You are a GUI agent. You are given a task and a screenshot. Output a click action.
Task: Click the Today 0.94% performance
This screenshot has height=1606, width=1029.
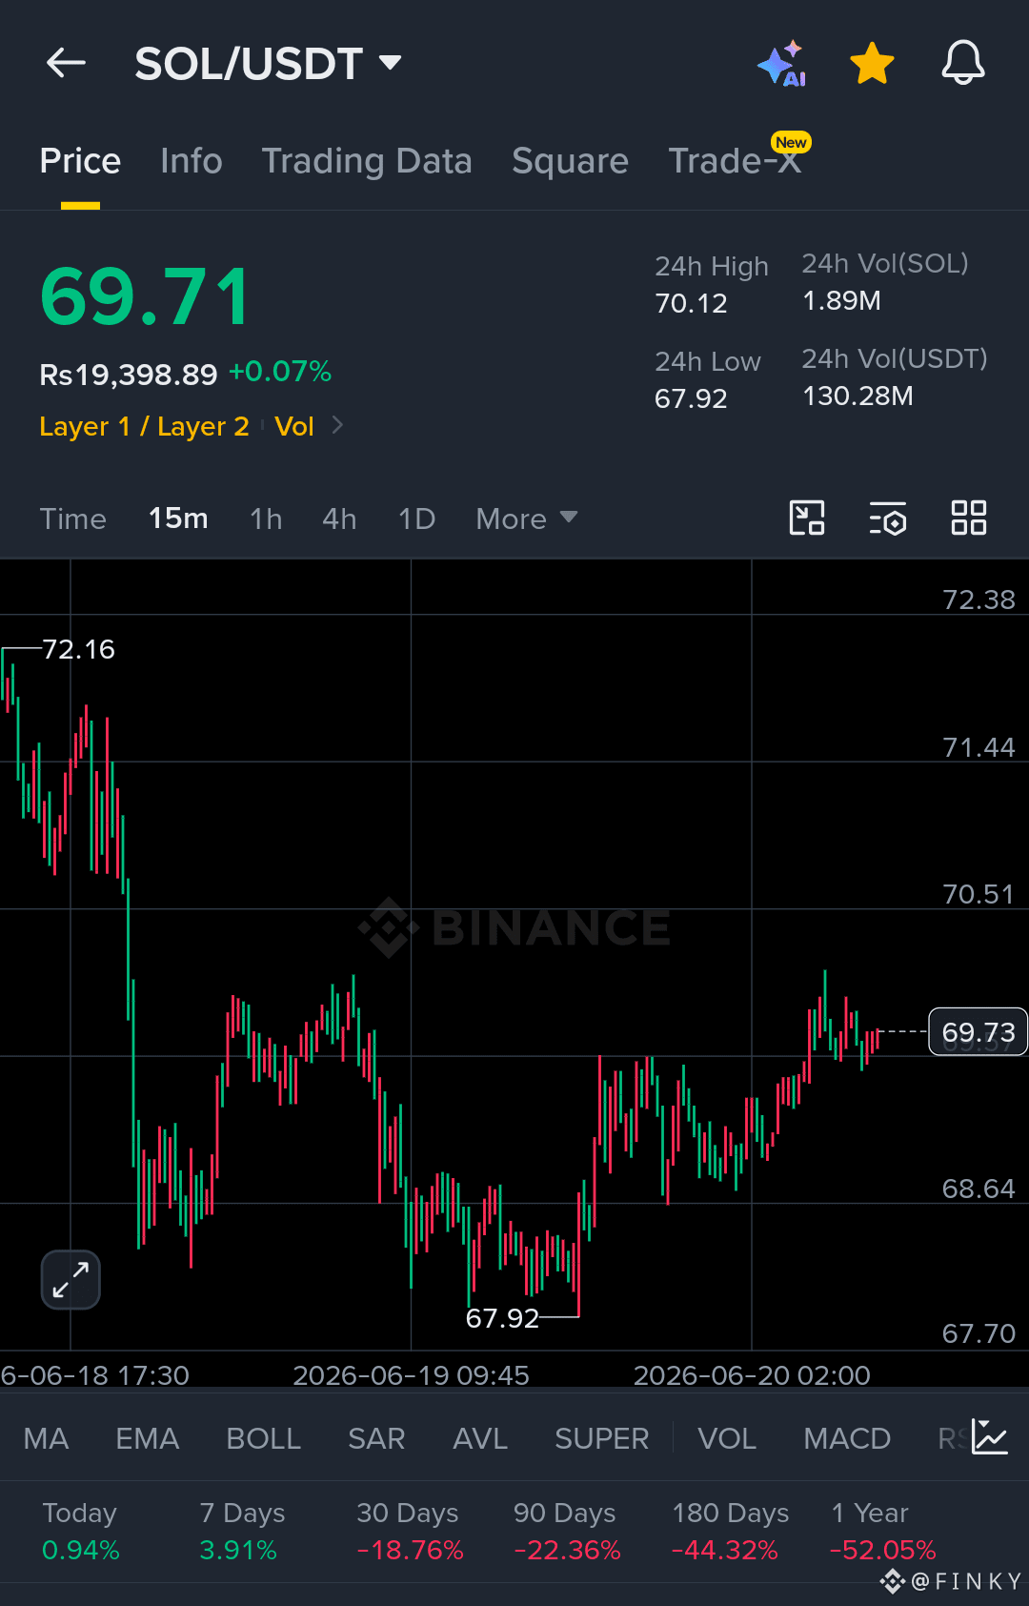[x=81, y=1531]
